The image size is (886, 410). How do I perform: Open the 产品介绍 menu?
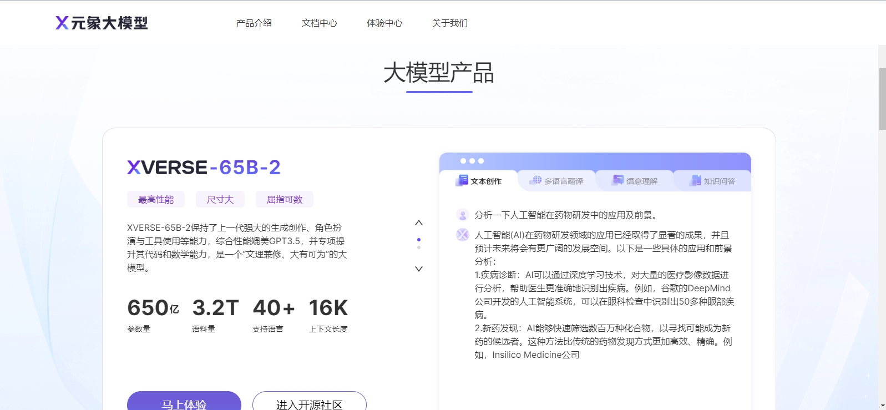[x=254, y=23]
